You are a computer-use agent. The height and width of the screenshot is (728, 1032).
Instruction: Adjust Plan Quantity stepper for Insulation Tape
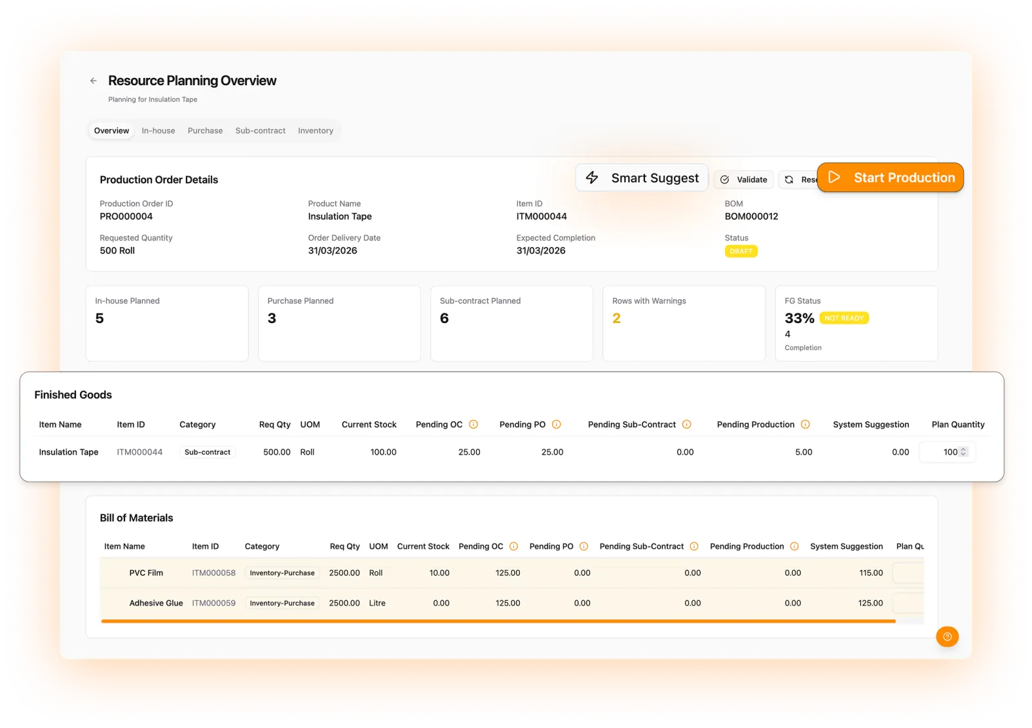pyautogui.click(x=964, y=452)
